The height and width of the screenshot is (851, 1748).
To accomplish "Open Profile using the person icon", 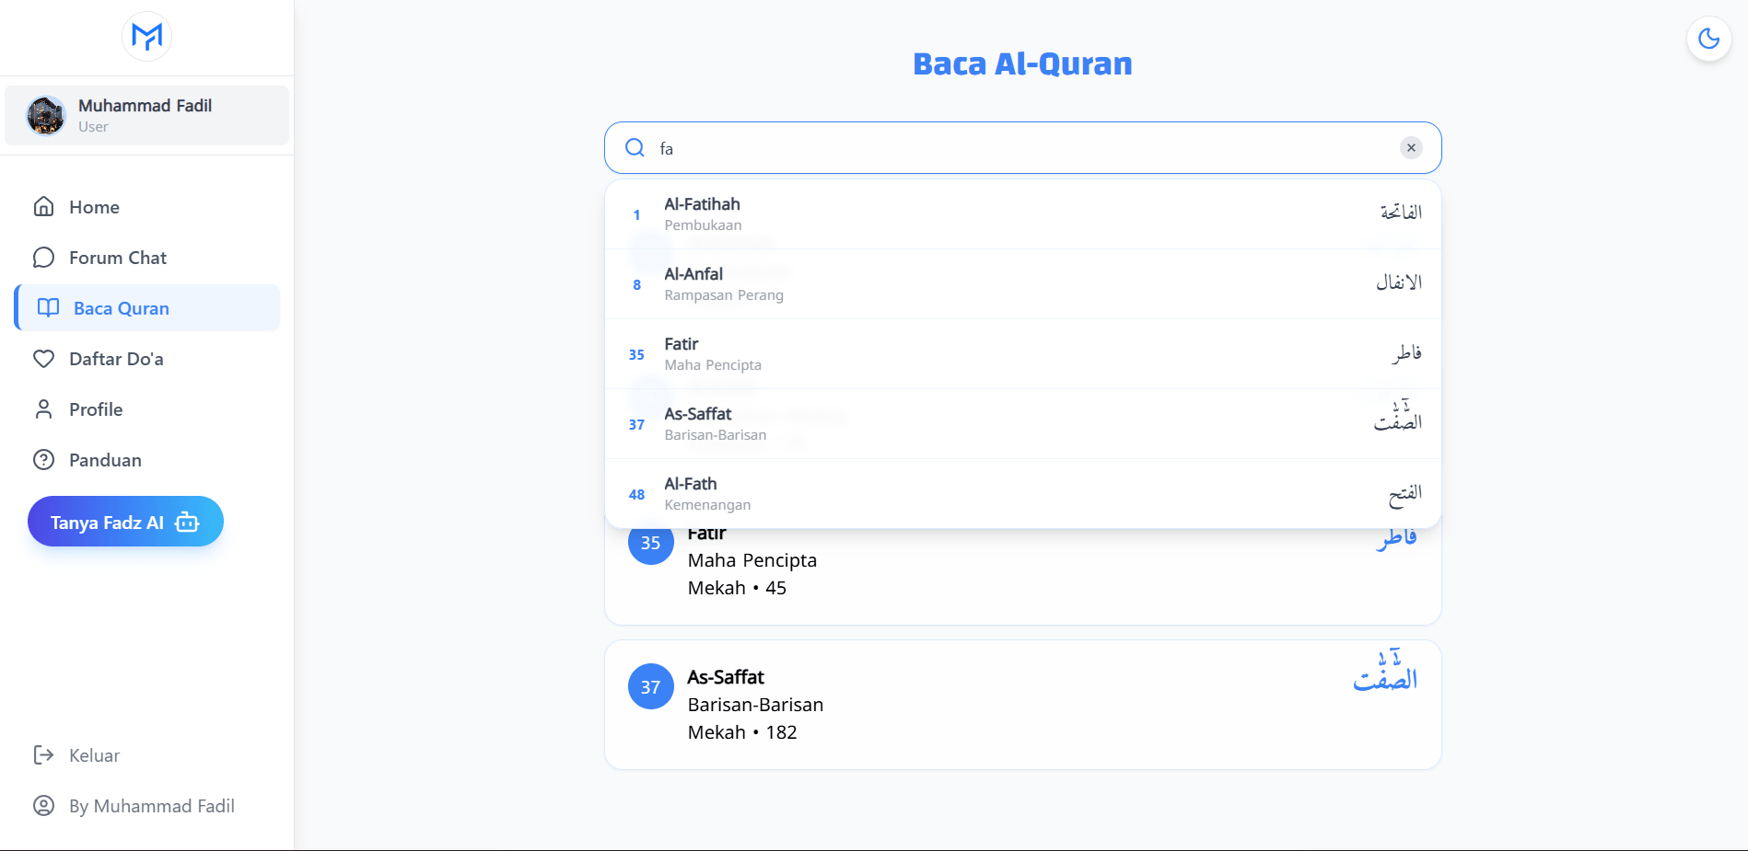I will point(43,408).
